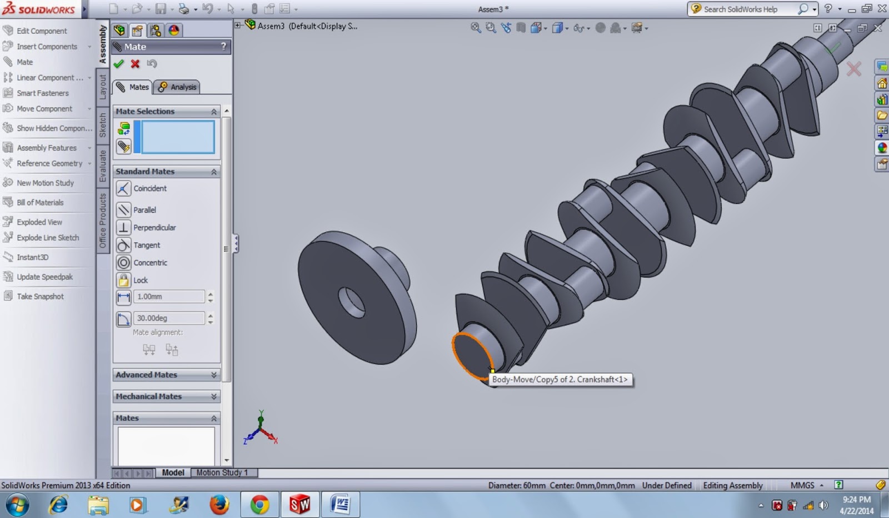Cancel the mate with the red X

(x=134, y=64)
